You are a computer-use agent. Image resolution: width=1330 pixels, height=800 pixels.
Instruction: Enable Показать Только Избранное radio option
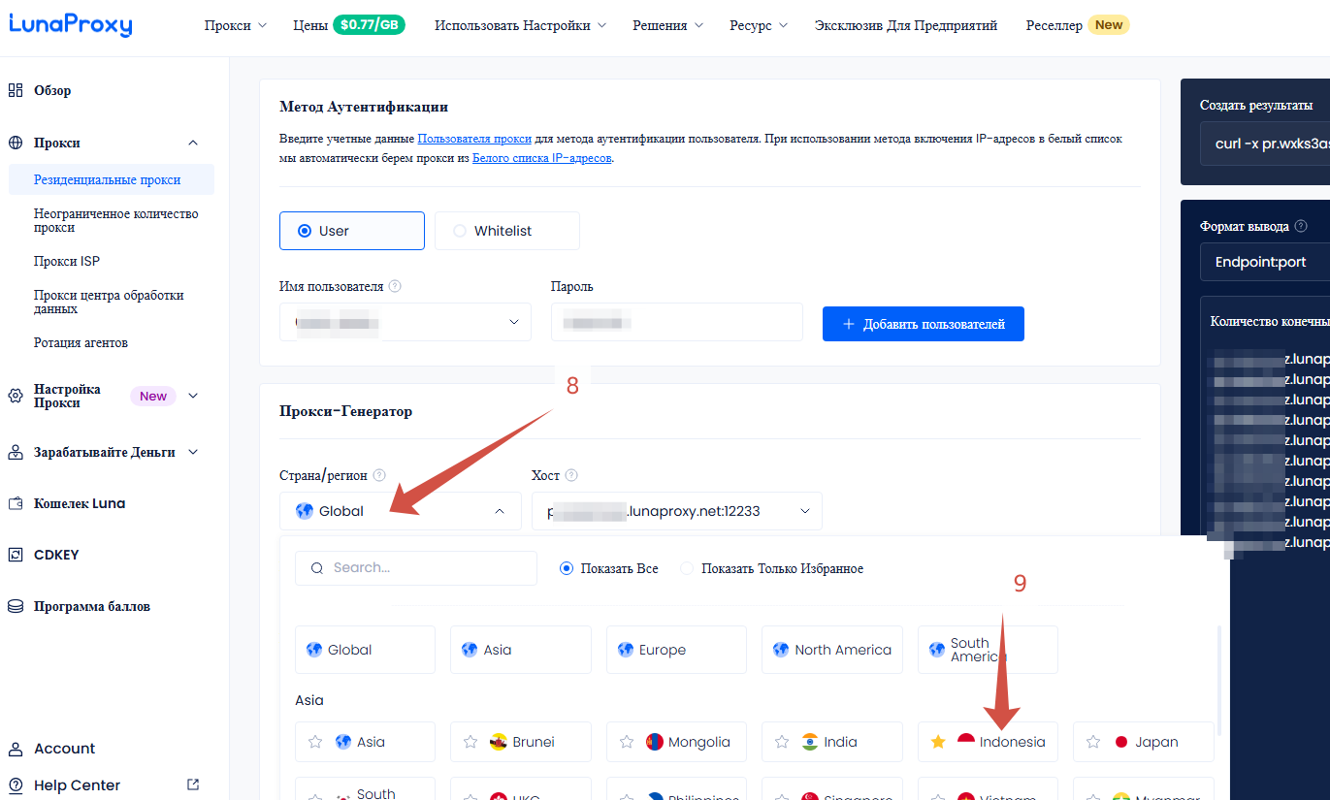(x=687, y=568)
